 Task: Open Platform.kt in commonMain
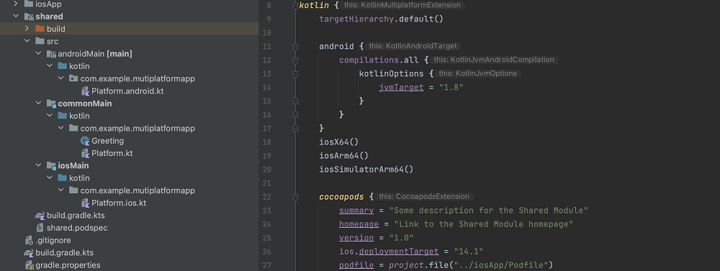(112, 153)
